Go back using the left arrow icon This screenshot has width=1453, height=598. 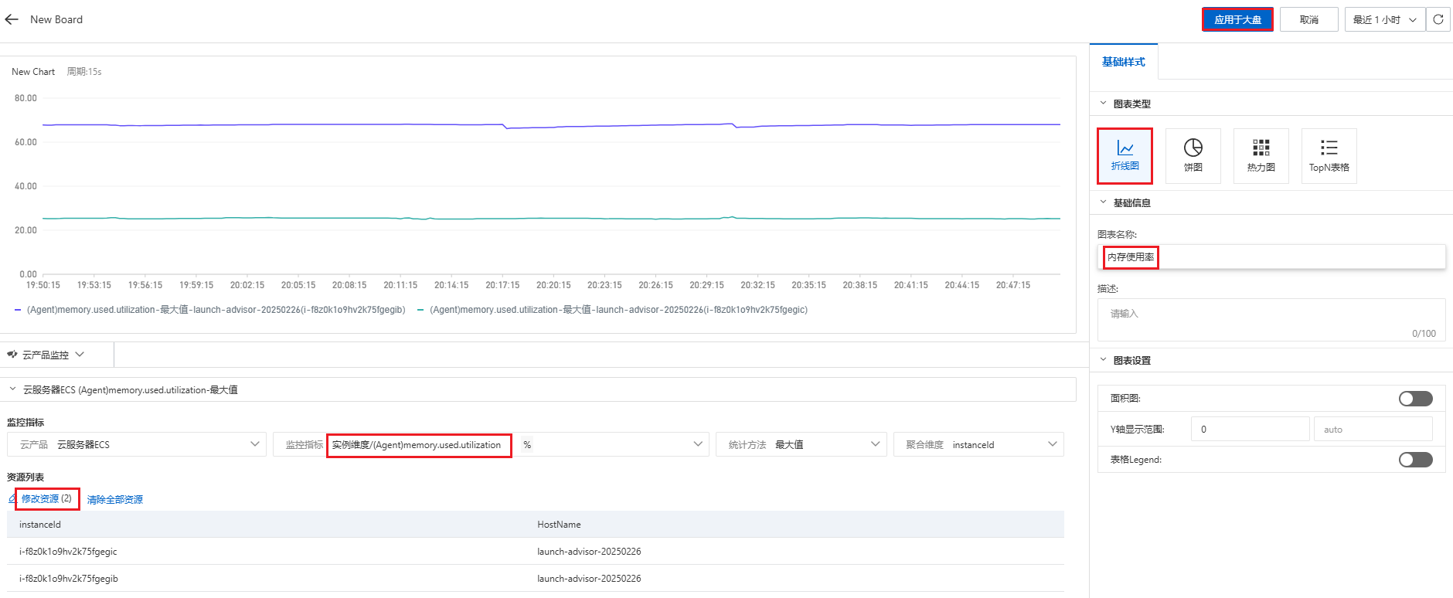click(x=12, y=19)
